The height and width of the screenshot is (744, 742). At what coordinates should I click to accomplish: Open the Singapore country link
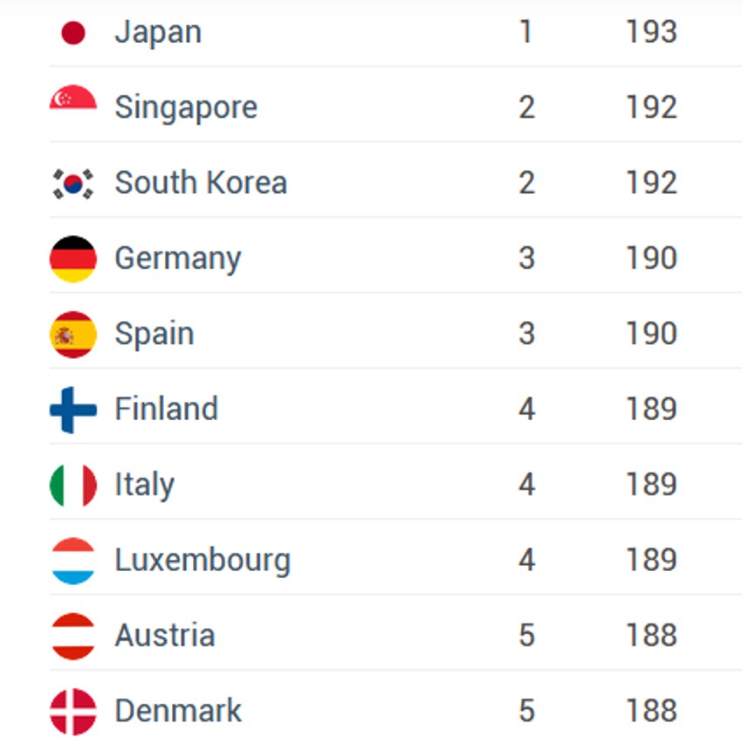186,107
